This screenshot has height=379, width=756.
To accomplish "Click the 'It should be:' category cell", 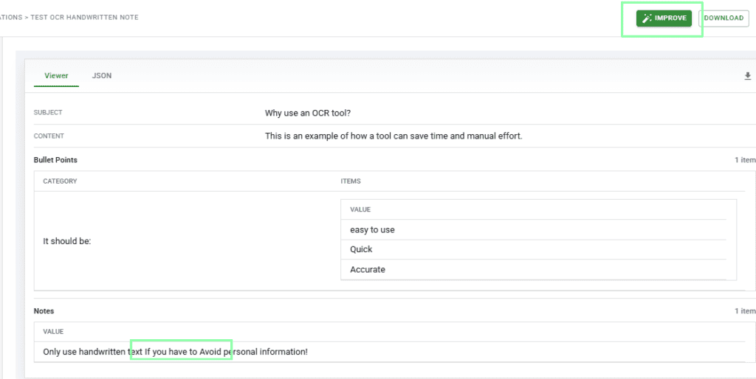I will click(67, 241).
